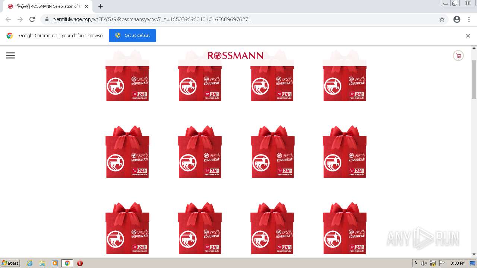Restore down the Chrome window
The height and width of the screenshot is (268, 477).
tap(455, 3)
